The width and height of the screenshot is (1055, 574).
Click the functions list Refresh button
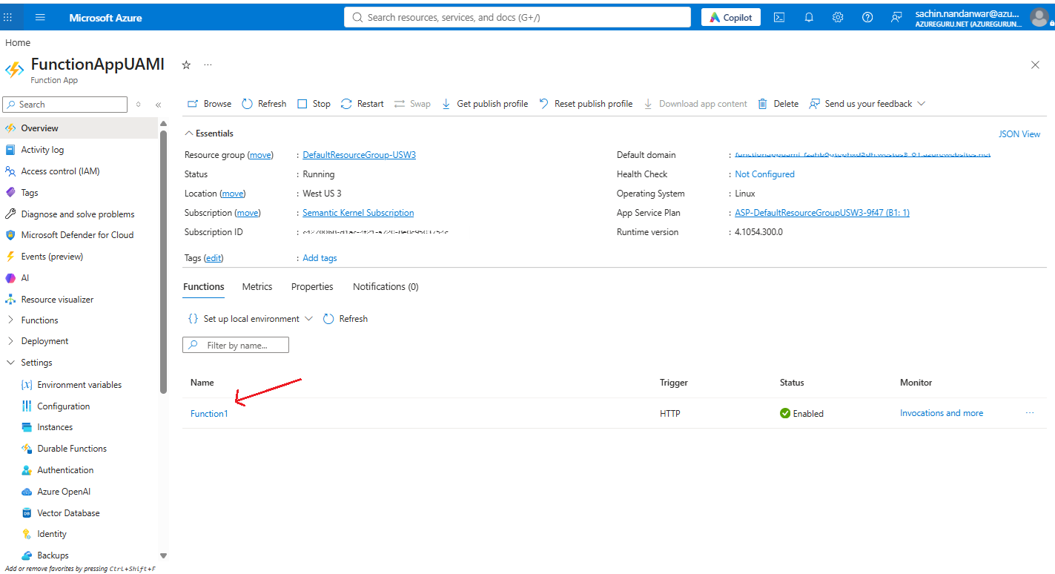(x=345, y=319)
